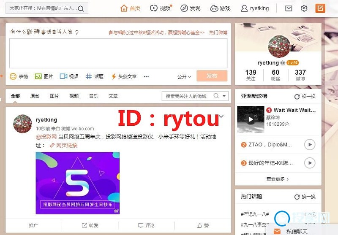
Task: Select the 视频 feed tab
Action: pyautogui.click(x=74, y=96)
